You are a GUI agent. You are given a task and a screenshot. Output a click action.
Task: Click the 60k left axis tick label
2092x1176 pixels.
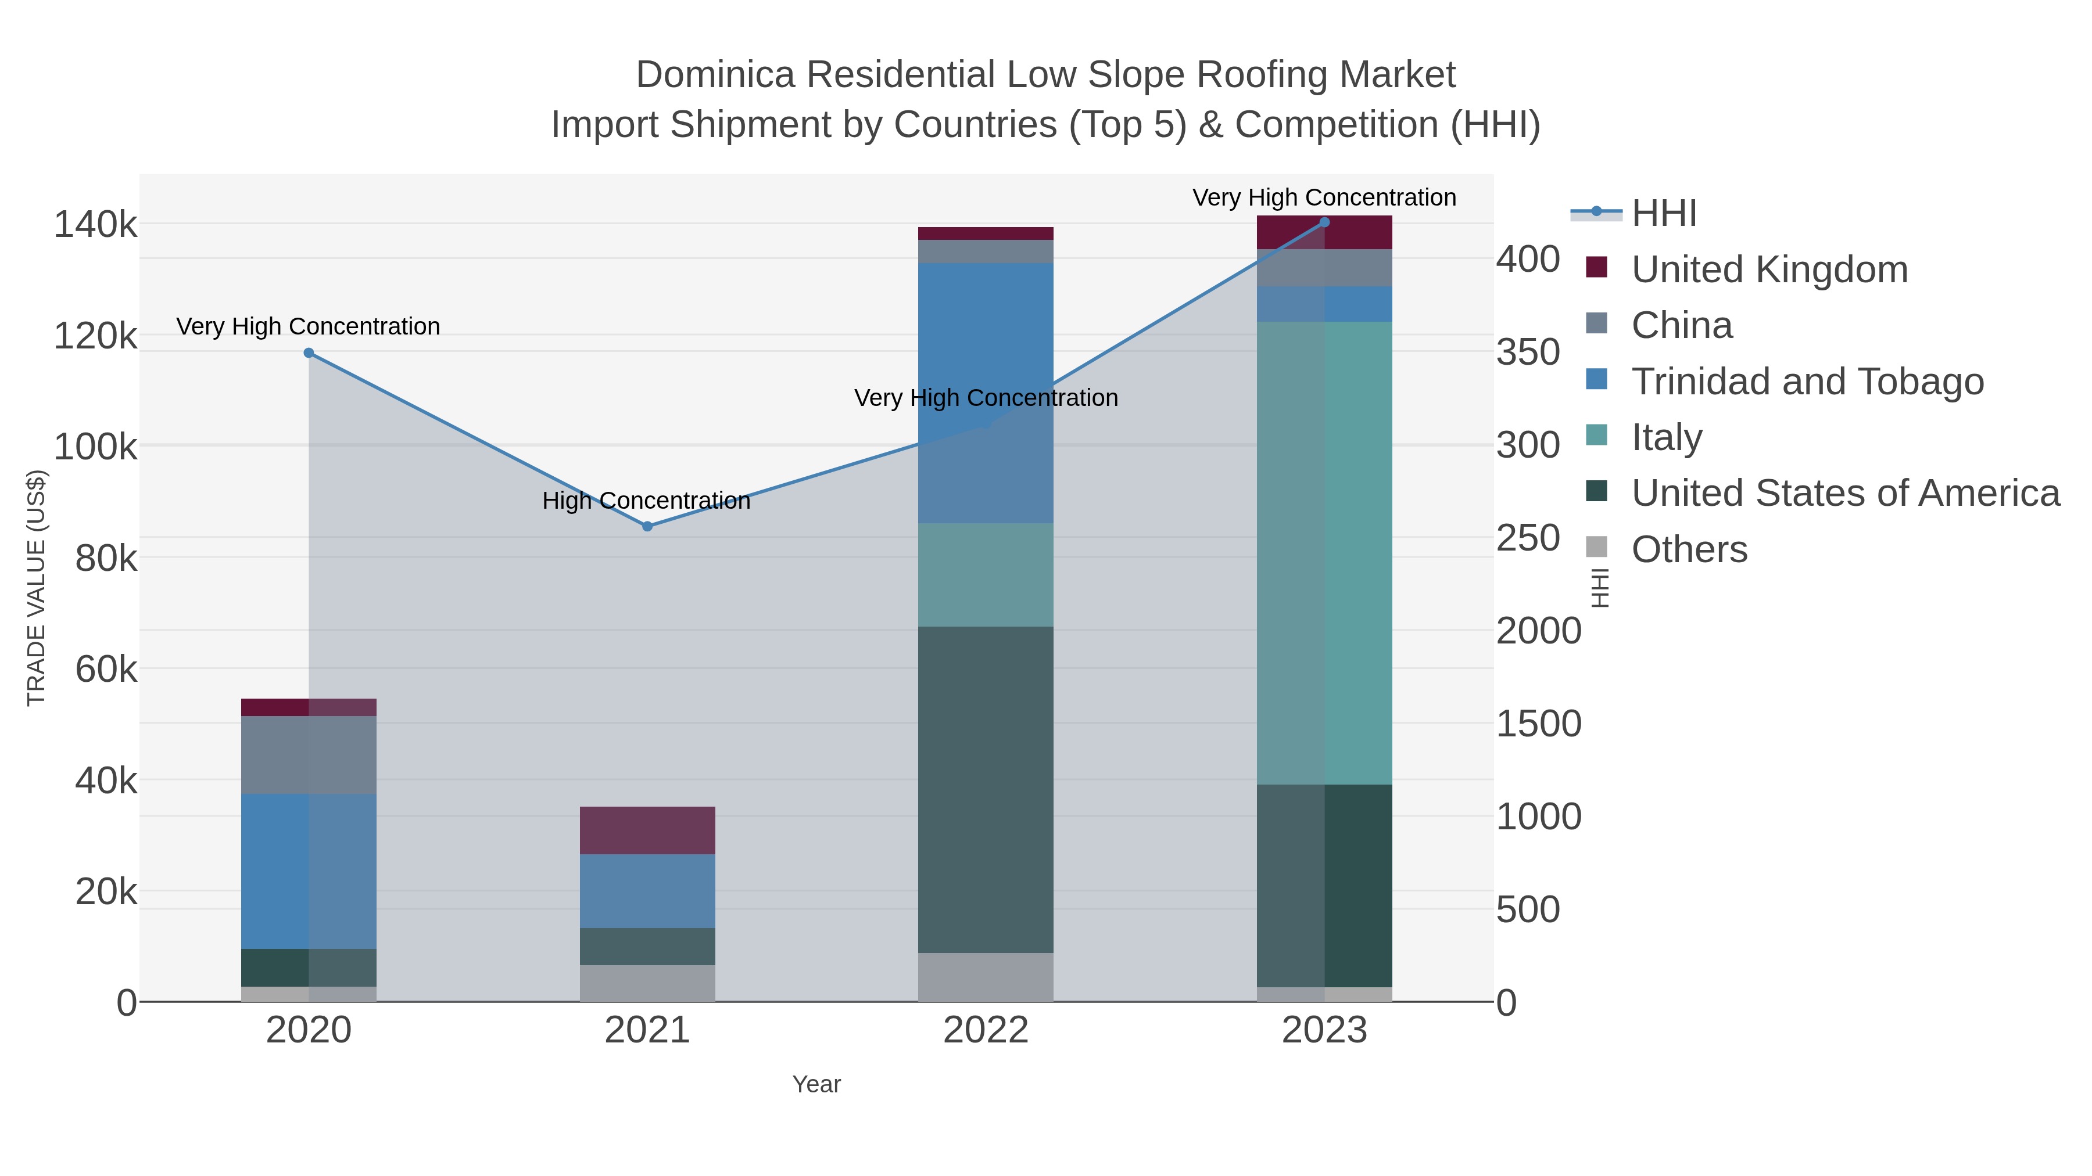click(x=106, y=670)
